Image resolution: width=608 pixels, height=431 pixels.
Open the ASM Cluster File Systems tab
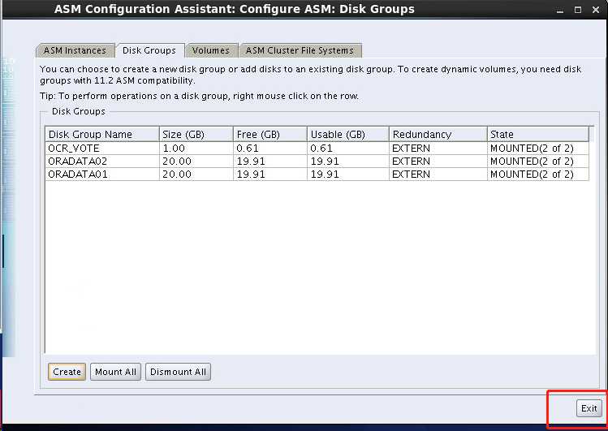pos(300,50)
